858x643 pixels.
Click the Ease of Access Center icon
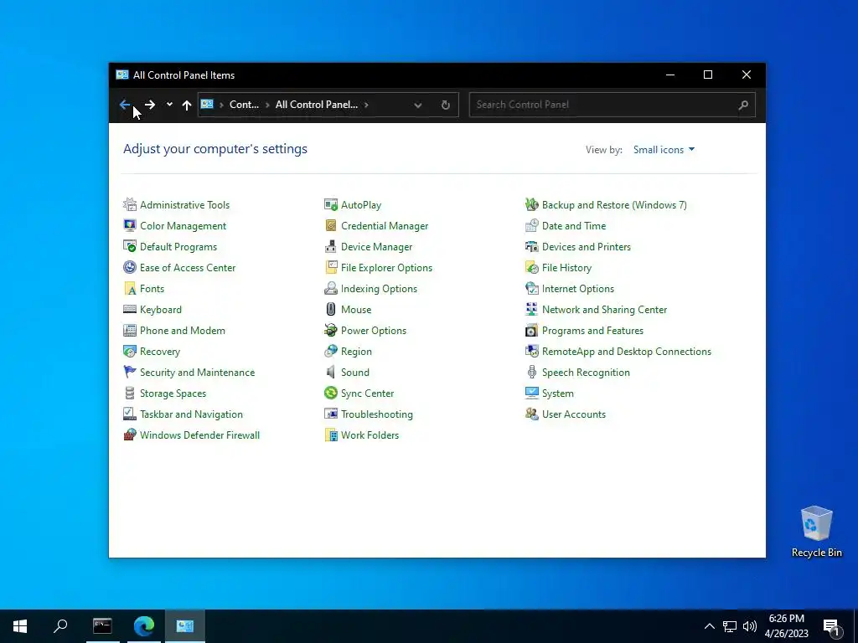tap(130, 267)
